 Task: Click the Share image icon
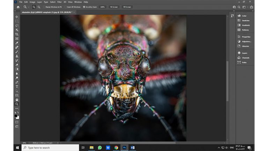(251, 7)
